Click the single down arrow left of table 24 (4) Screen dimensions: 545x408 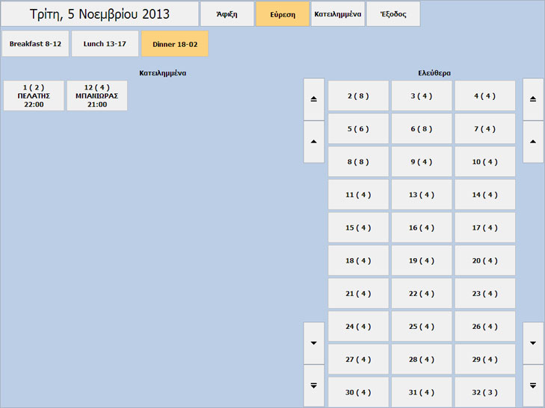[314, 343]
